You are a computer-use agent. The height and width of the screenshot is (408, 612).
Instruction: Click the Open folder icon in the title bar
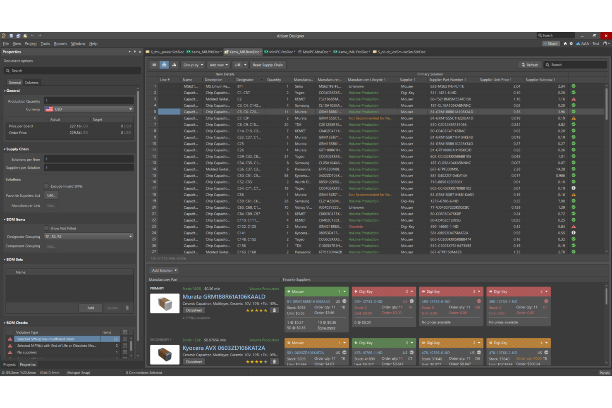[x=25, y=36]
